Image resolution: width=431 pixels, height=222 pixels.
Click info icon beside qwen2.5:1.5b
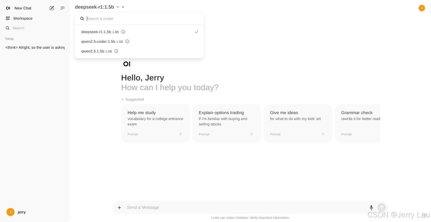pos(116,51)
